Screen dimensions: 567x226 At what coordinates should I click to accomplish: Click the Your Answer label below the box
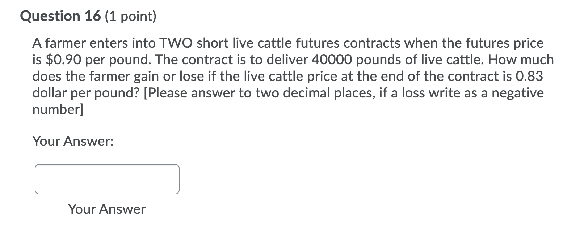coord(106,209)
